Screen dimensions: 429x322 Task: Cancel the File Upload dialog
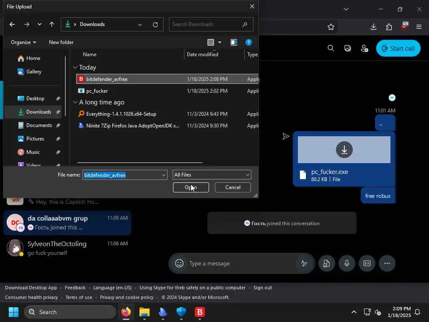[233, 187]
